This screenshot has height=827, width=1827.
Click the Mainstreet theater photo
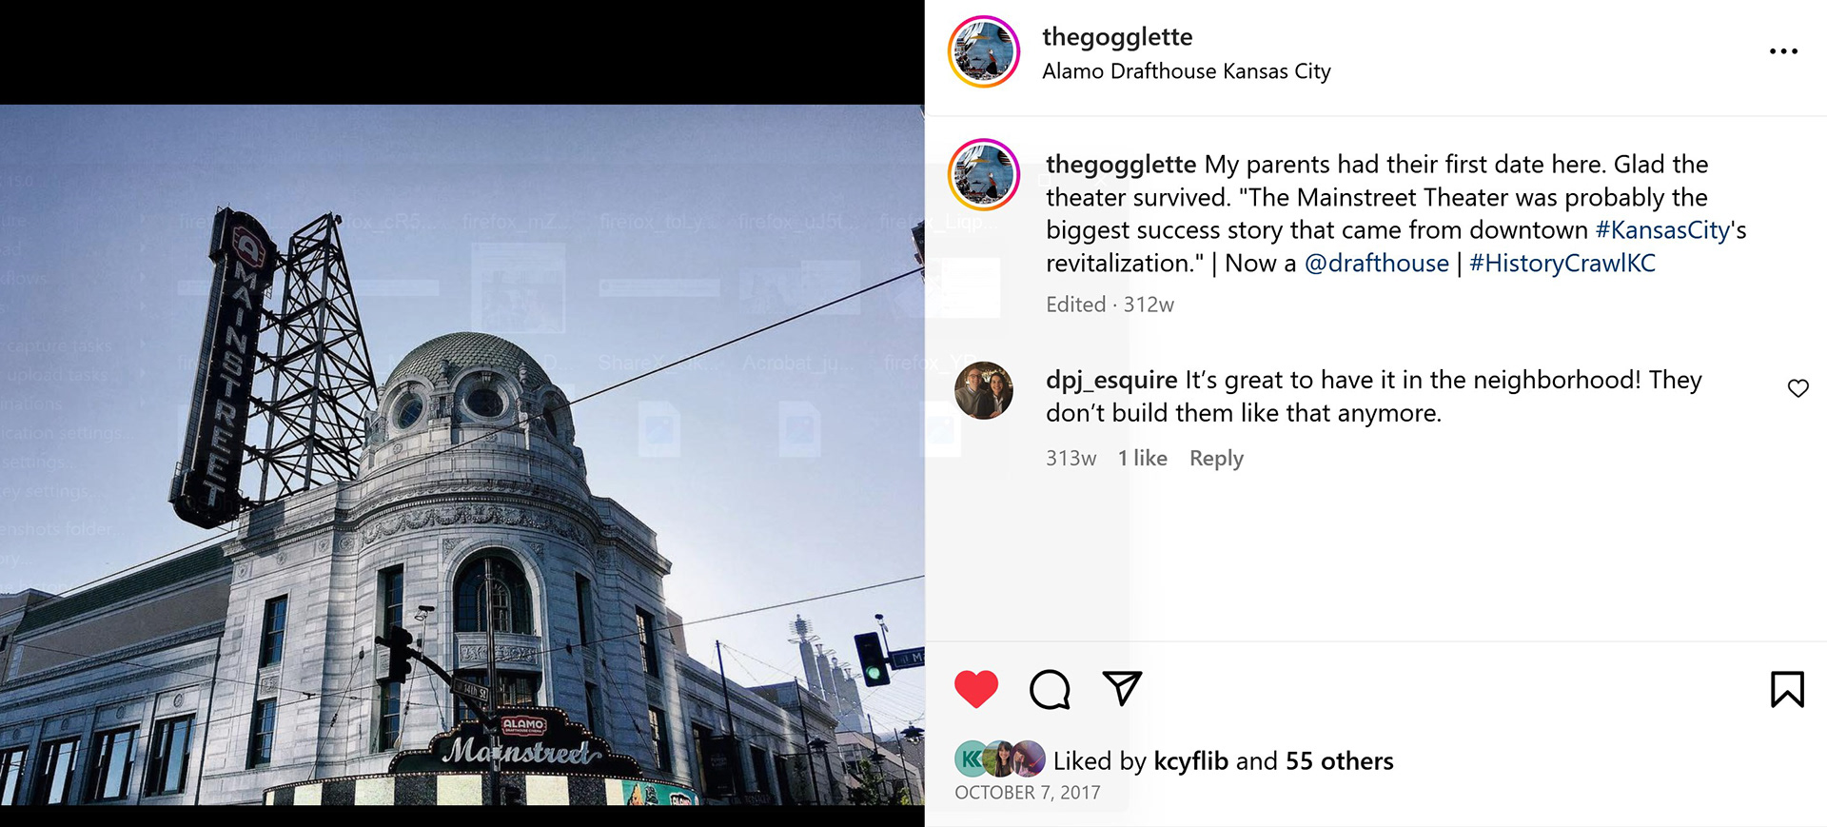[462, 455]
